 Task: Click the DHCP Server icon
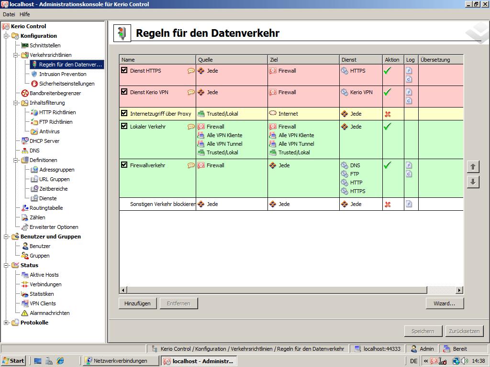pyautogui.click(x=25, y=141)
